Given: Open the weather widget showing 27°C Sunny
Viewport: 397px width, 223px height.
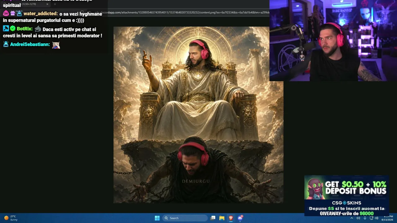Looking at the screenshot, I should [x=11, y=218].
